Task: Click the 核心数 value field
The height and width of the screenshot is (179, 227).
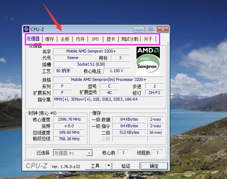Action: pos(124,153)
